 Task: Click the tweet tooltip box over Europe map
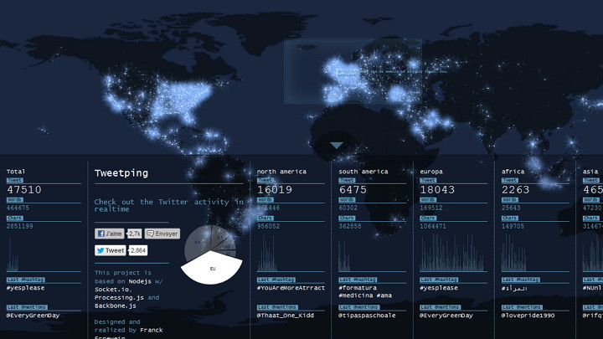353,71
